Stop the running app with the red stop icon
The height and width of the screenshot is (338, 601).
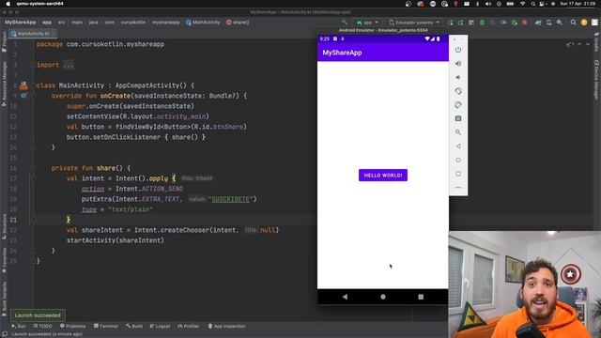[x=525, y=23]
